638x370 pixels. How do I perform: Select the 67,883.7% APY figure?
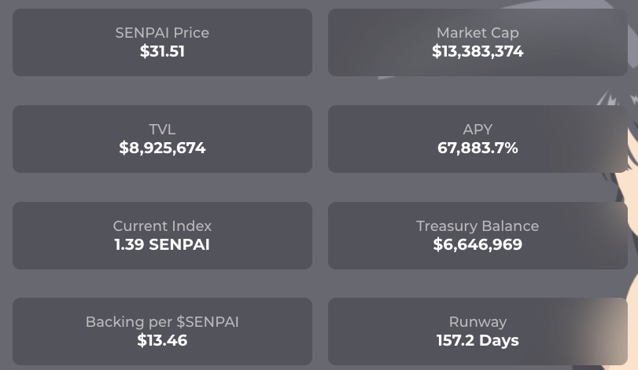[478, 148]
